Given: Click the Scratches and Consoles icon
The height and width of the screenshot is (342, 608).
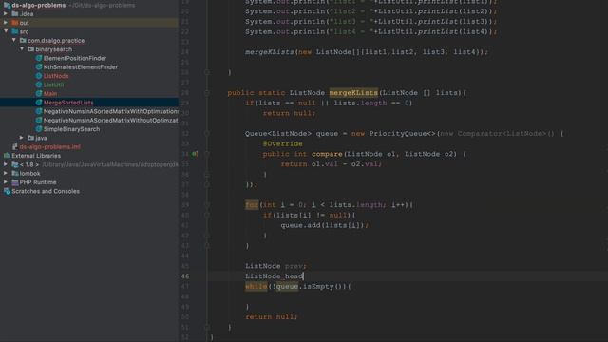Looking at the screenshot, I should pos(7,191).
